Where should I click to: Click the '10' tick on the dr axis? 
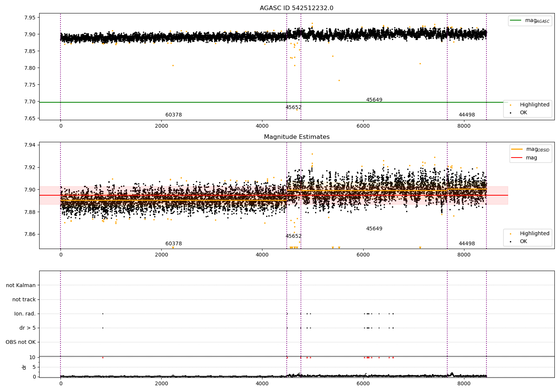32,358
